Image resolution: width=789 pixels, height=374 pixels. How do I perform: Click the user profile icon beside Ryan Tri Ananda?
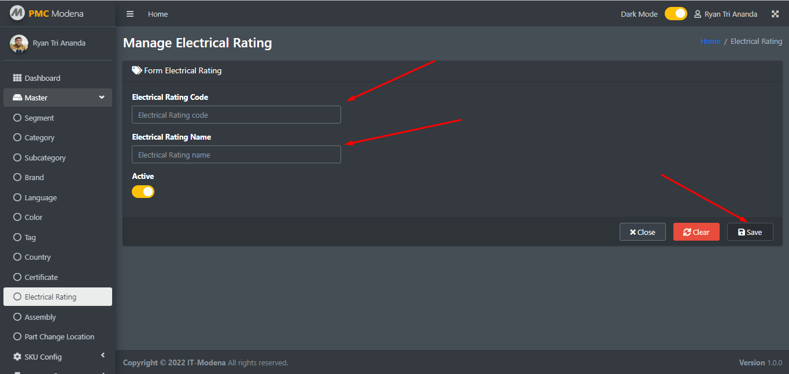click(x=698, y=14)
